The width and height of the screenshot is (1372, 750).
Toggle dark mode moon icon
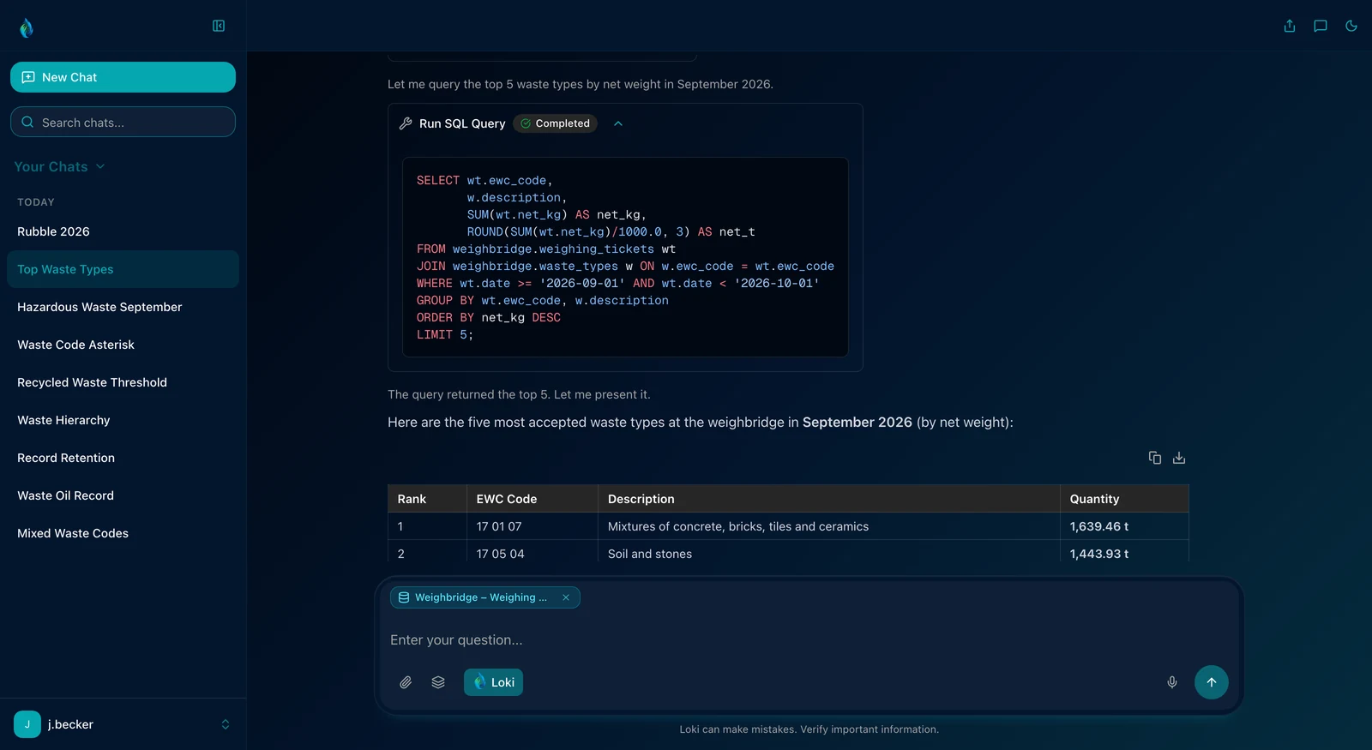pyautogui.click(x=1351, y=26)
